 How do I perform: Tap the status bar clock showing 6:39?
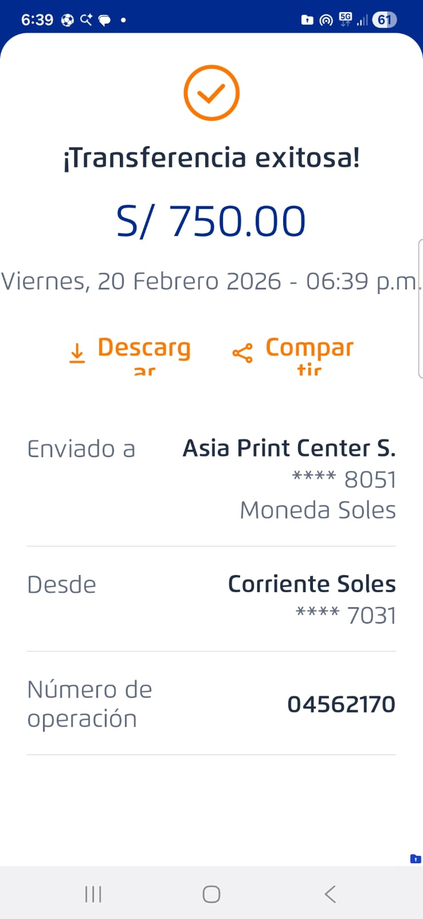coord(37,20)
